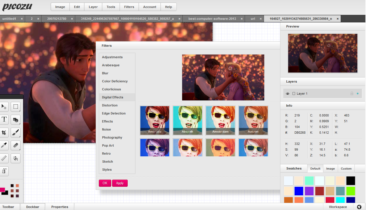This screenshot has width=366, height=210.
Task: Select the rectangular Marquee selection tool
Action: (x=16, y=107)
